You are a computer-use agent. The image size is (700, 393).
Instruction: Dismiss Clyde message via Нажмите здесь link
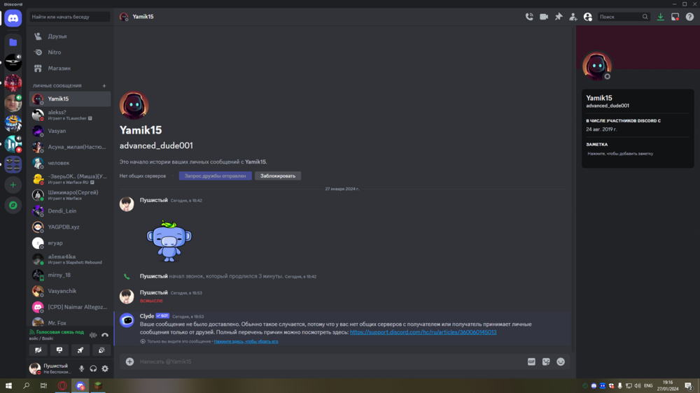click(246, 342)
